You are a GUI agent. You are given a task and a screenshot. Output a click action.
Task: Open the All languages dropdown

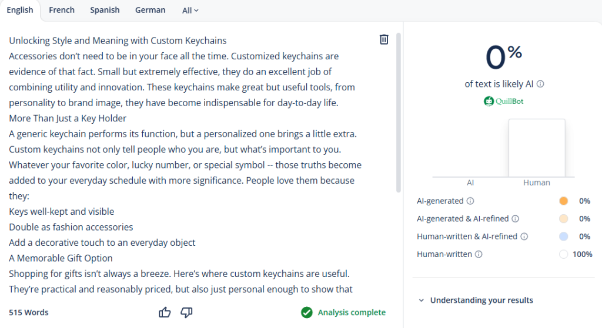pos(190,11)
